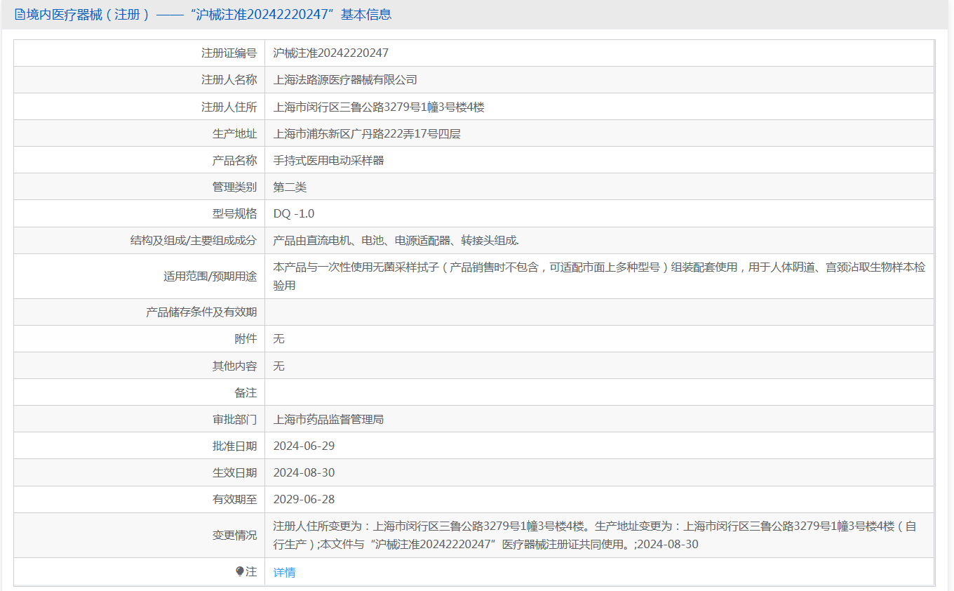Click production address 上海市浦东新区广丹路222弄17号四层
The image size is (954, 591).
pyautogui.click(x=367, y=133)
